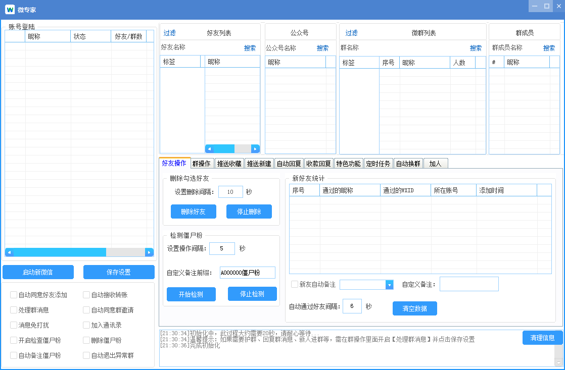
Task: Click friend list horizontal scrollbar thumb
Action: point(224,148)
